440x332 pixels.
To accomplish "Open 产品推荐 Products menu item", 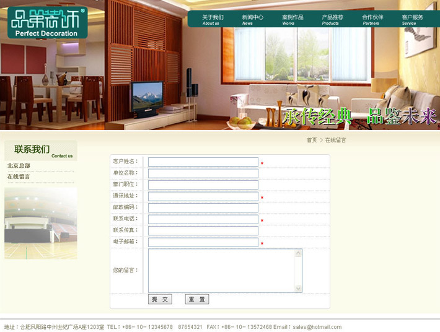I will (x=332, y=20).
